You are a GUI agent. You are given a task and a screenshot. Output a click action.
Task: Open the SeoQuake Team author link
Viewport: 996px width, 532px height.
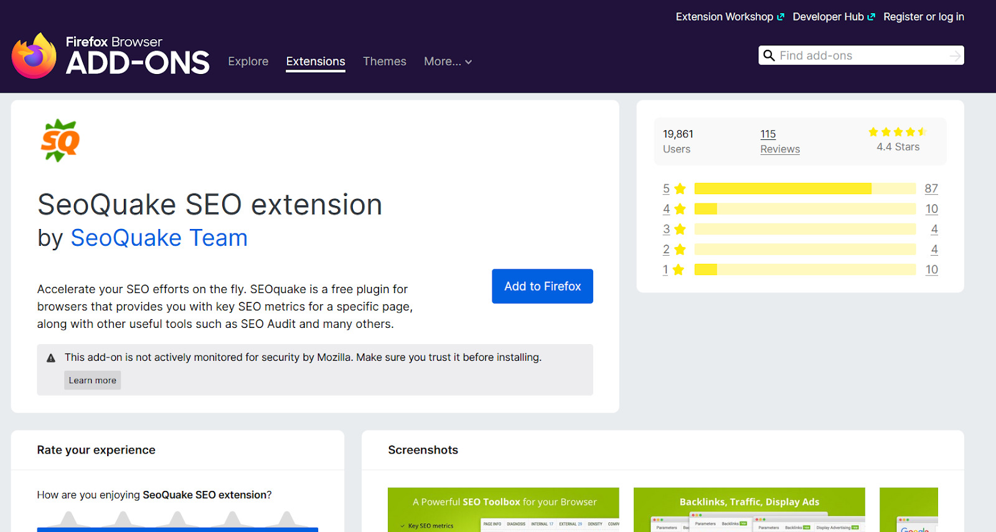coord(159,238)
